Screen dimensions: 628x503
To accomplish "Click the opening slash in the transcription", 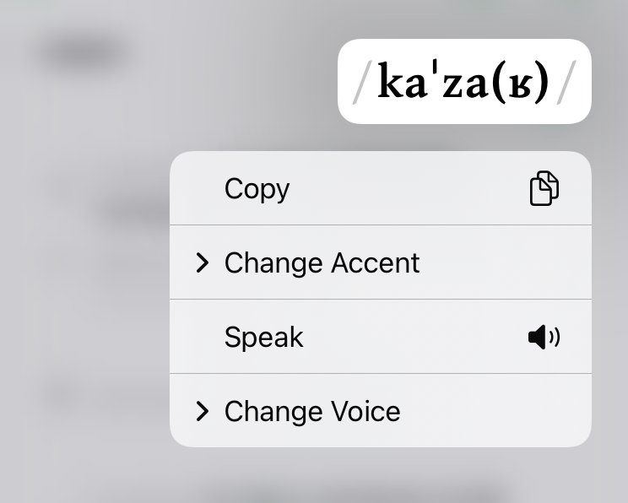I will [x=362, y=82].
